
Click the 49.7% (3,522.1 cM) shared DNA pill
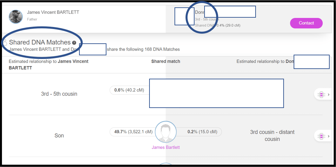[133, 132]
